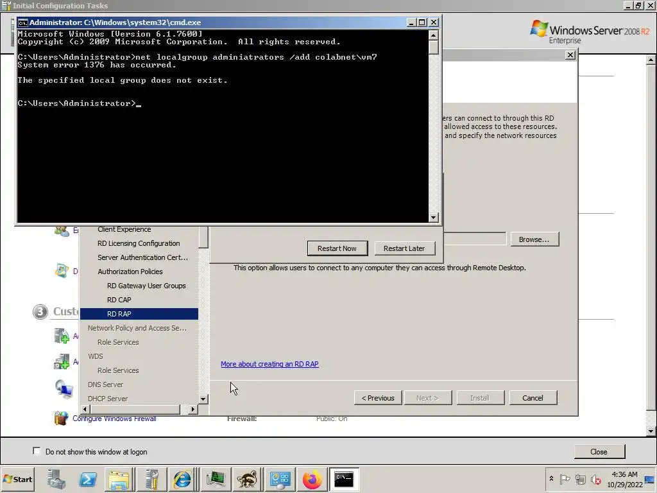The image size is (657, 493).
Task: Click the Windows Firewall icon
Action: pos(61,418)
